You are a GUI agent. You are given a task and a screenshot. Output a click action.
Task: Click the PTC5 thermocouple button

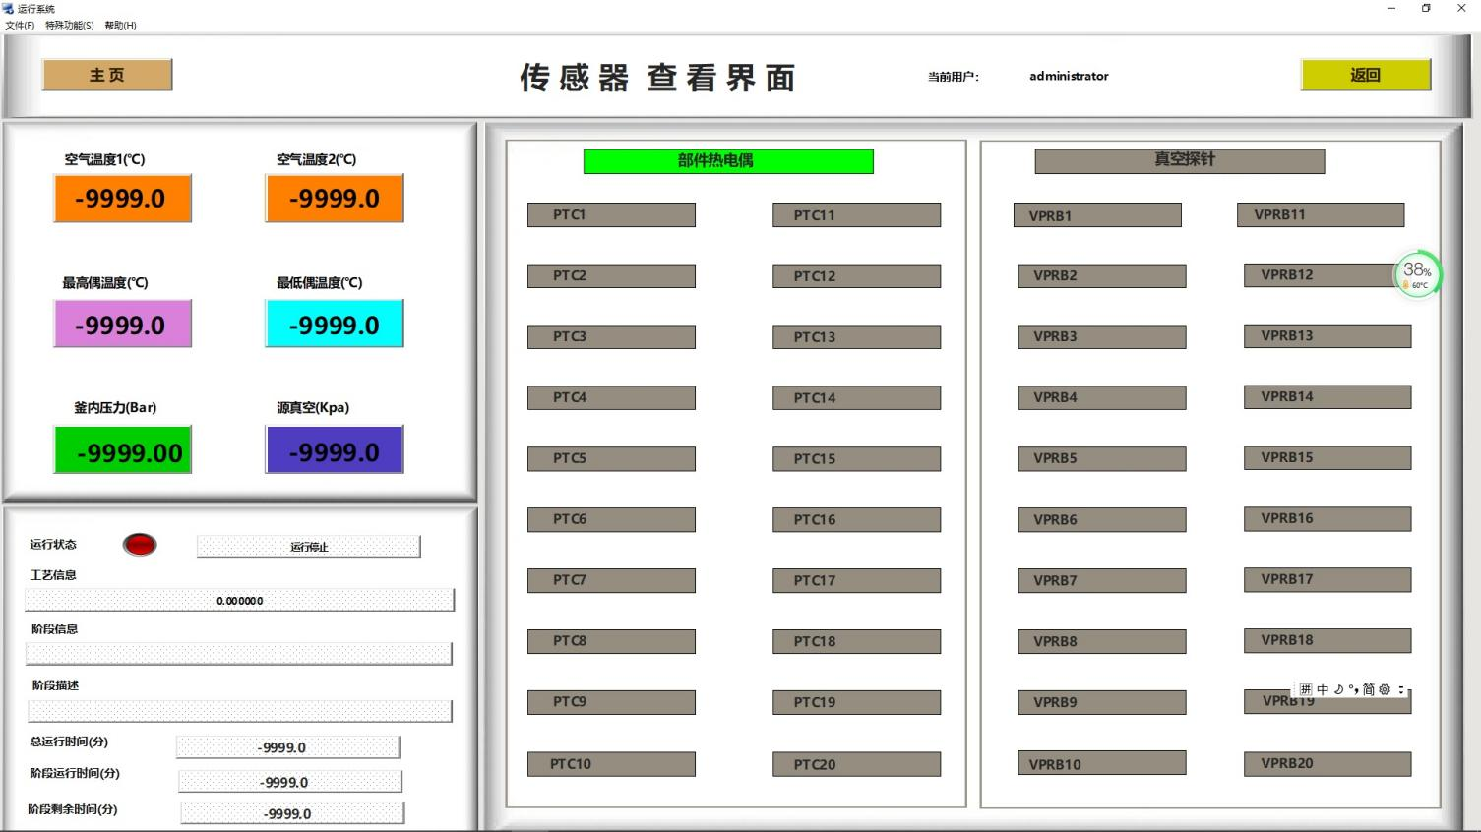611,459
